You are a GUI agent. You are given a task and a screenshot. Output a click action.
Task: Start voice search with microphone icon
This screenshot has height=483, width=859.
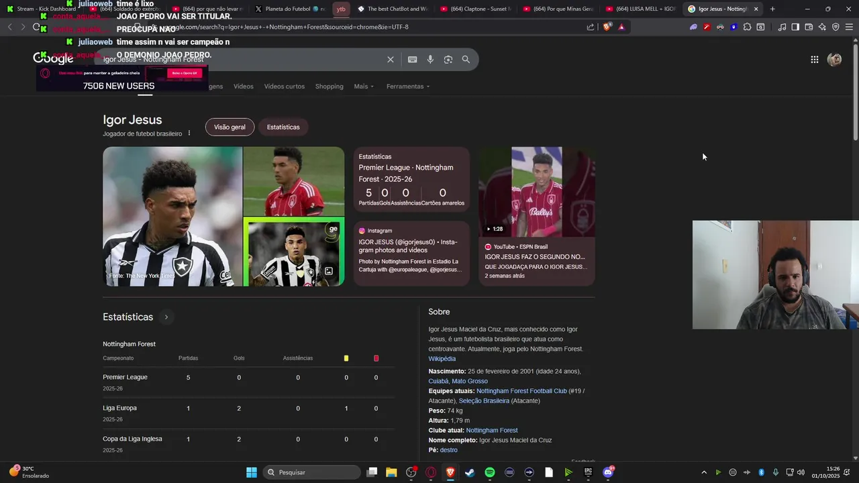pyautogui.click(x=430, y=60)
